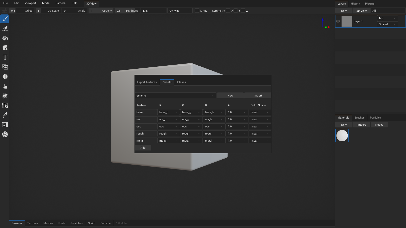Select the Clone tool

coord(5,67)
